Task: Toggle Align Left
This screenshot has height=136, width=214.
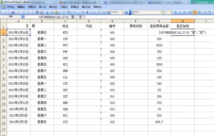Action: (x=190, y=12)
